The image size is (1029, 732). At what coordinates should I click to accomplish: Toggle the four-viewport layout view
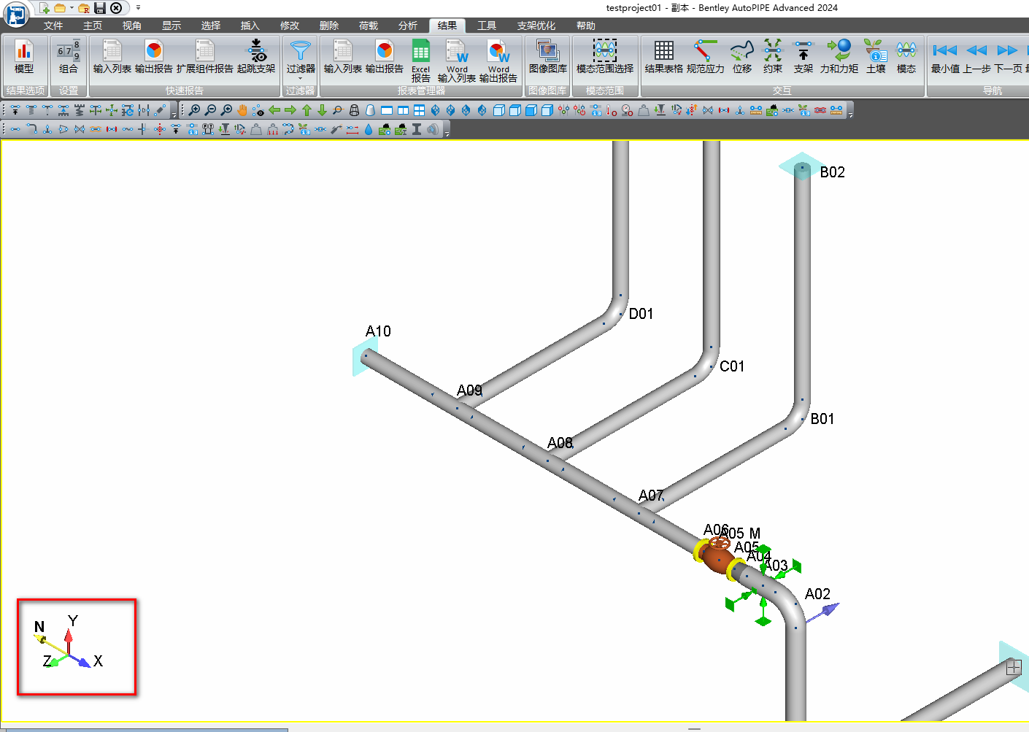pyautogui.click(x=419, y=110)
